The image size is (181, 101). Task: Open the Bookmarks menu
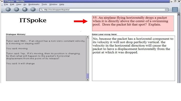click(34, 4)
